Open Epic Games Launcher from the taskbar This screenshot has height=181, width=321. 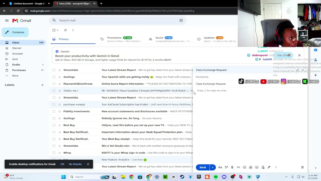[199, 177]
